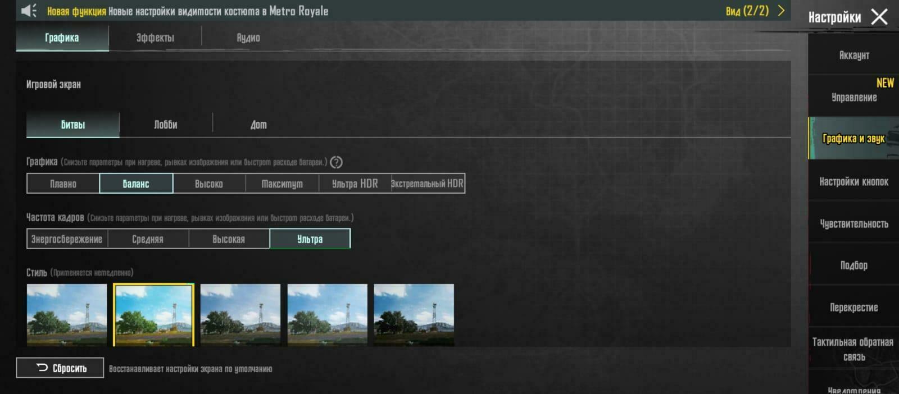Pick the first style thumbnail
The width and height of the screenshot is (899, 394).
tap(67, 315)
